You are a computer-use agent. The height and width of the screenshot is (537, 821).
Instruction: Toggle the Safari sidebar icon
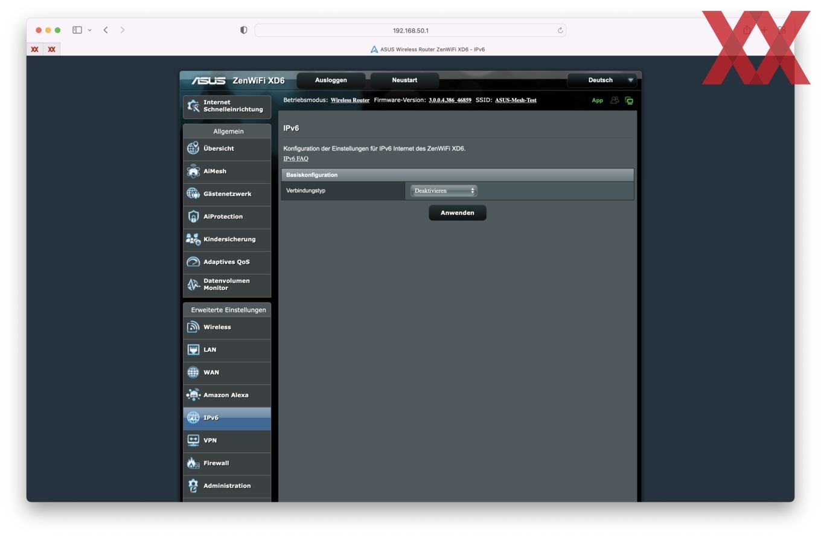(77, 30)
